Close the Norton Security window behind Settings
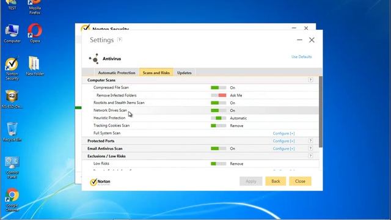This screenshot has height=220, width=391. pos(306,28)
